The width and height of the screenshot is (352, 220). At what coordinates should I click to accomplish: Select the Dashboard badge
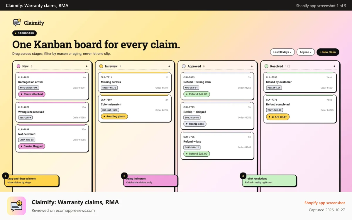pos(25,33)
